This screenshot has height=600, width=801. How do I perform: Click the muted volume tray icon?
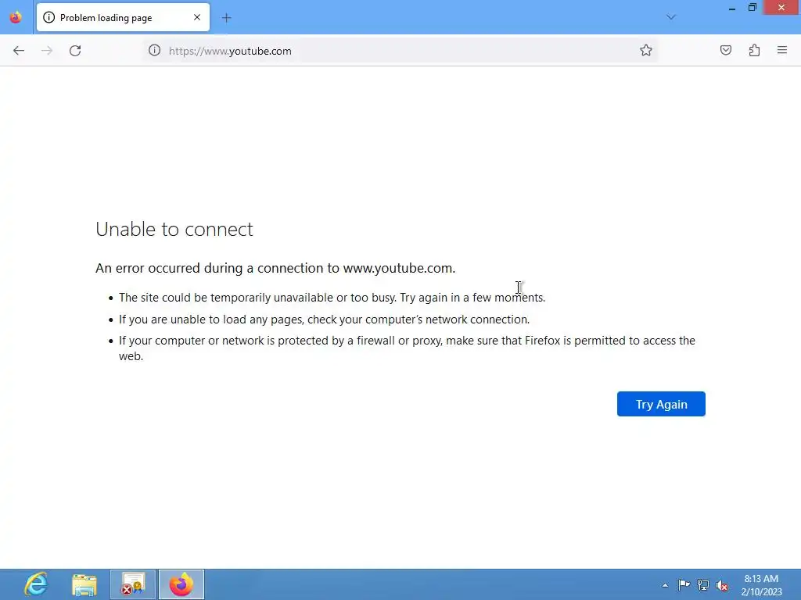tap(722, 585)
